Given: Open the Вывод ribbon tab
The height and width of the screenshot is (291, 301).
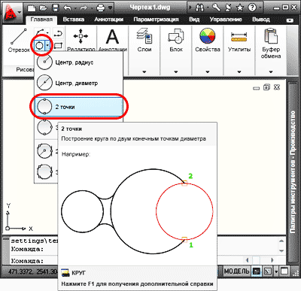Looking at the screenshot, I should (x=261, y=20).
